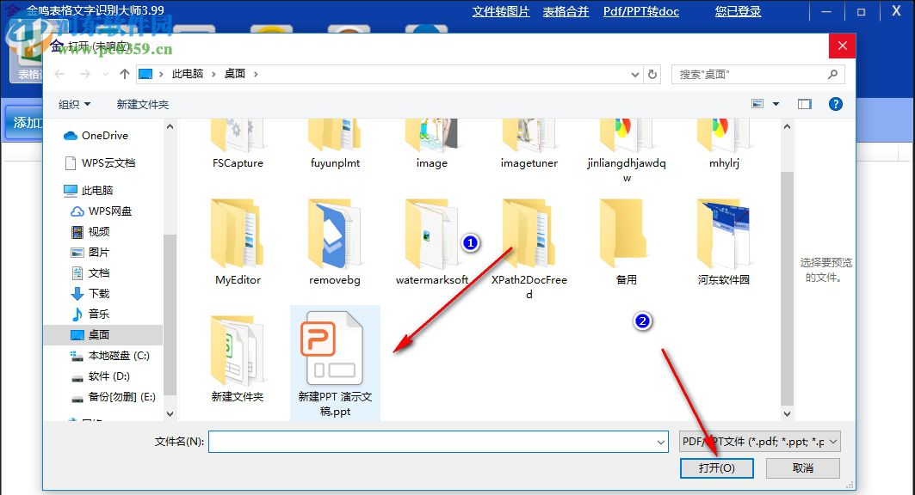Navigate back using the back arrow
The image size is (915, 495).
pos(59,74)
